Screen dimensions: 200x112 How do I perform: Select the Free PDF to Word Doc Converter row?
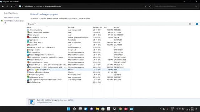[78, 47]
